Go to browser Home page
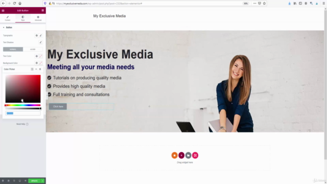The image size is (327, 184). pyautogui.click(x=20, y=4)
